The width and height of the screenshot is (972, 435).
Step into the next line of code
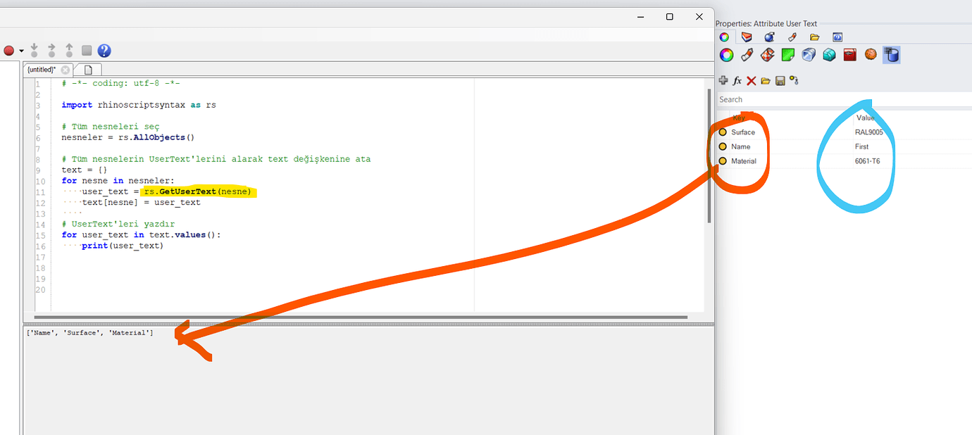(x=34, y=51)
